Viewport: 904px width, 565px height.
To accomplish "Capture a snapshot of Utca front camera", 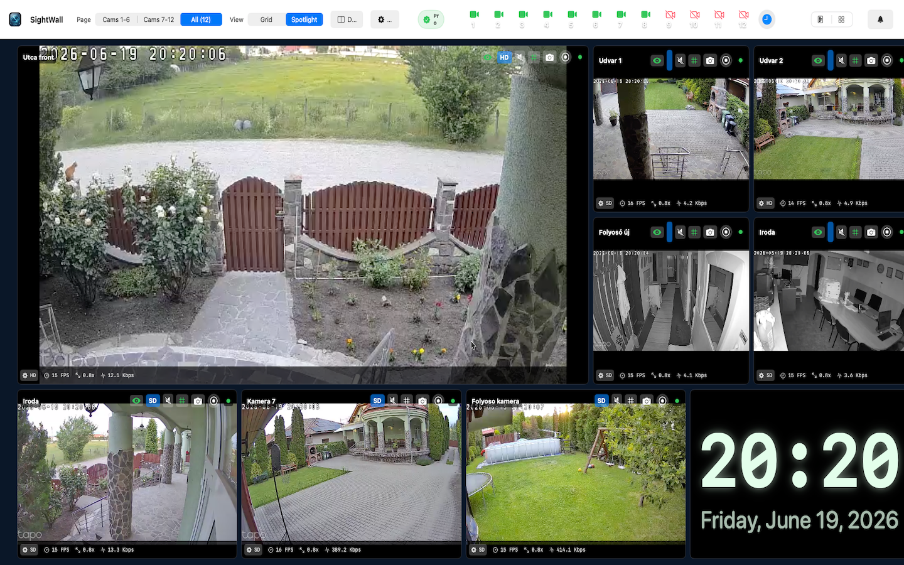I will coord(550,57).
